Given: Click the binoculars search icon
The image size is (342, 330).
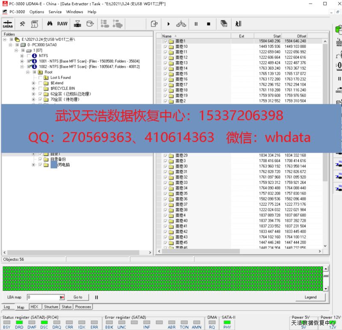Looking at the screenshot, I should point(50,24).
